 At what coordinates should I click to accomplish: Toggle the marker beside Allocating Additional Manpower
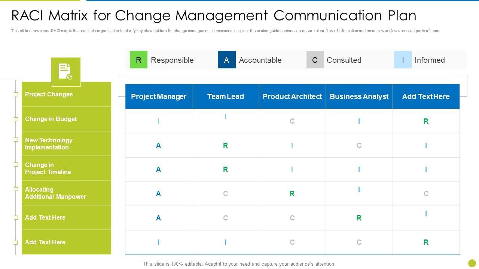tap(16, 189)
